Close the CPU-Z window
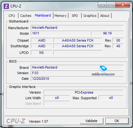This screenshot has width=133, height=128. (x=123, y=5)
